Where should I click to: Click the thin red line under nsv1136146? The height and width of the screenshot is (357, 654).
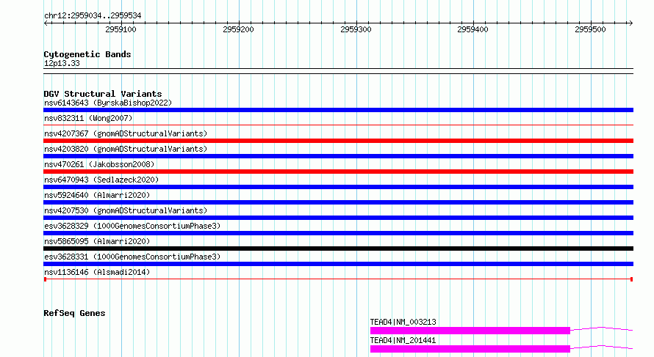click(338, 279)
